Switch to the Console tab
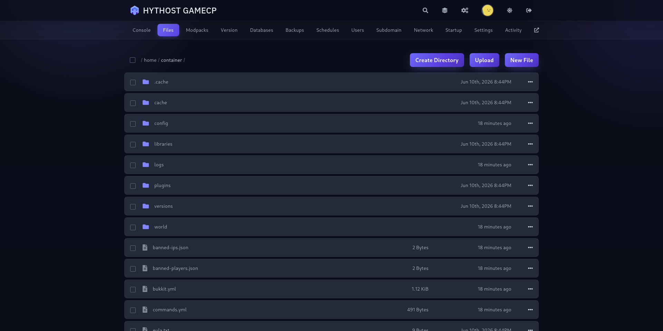Screen dimensions: 663x331 tap(142, 30)
